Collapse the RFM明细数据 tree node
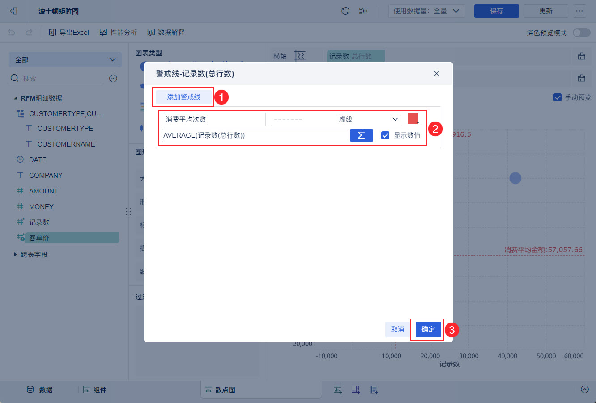596x403 pixels. [16, 98]
